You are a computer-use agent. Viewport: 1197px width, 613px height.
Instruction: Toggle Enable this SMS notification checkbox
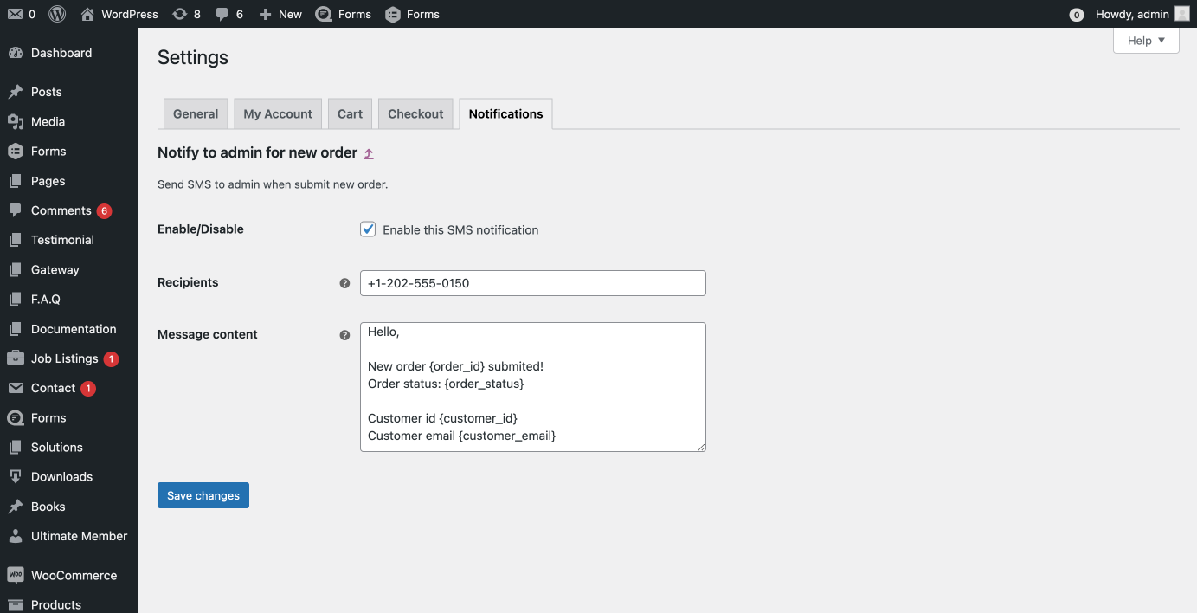(x=368, y=229)
